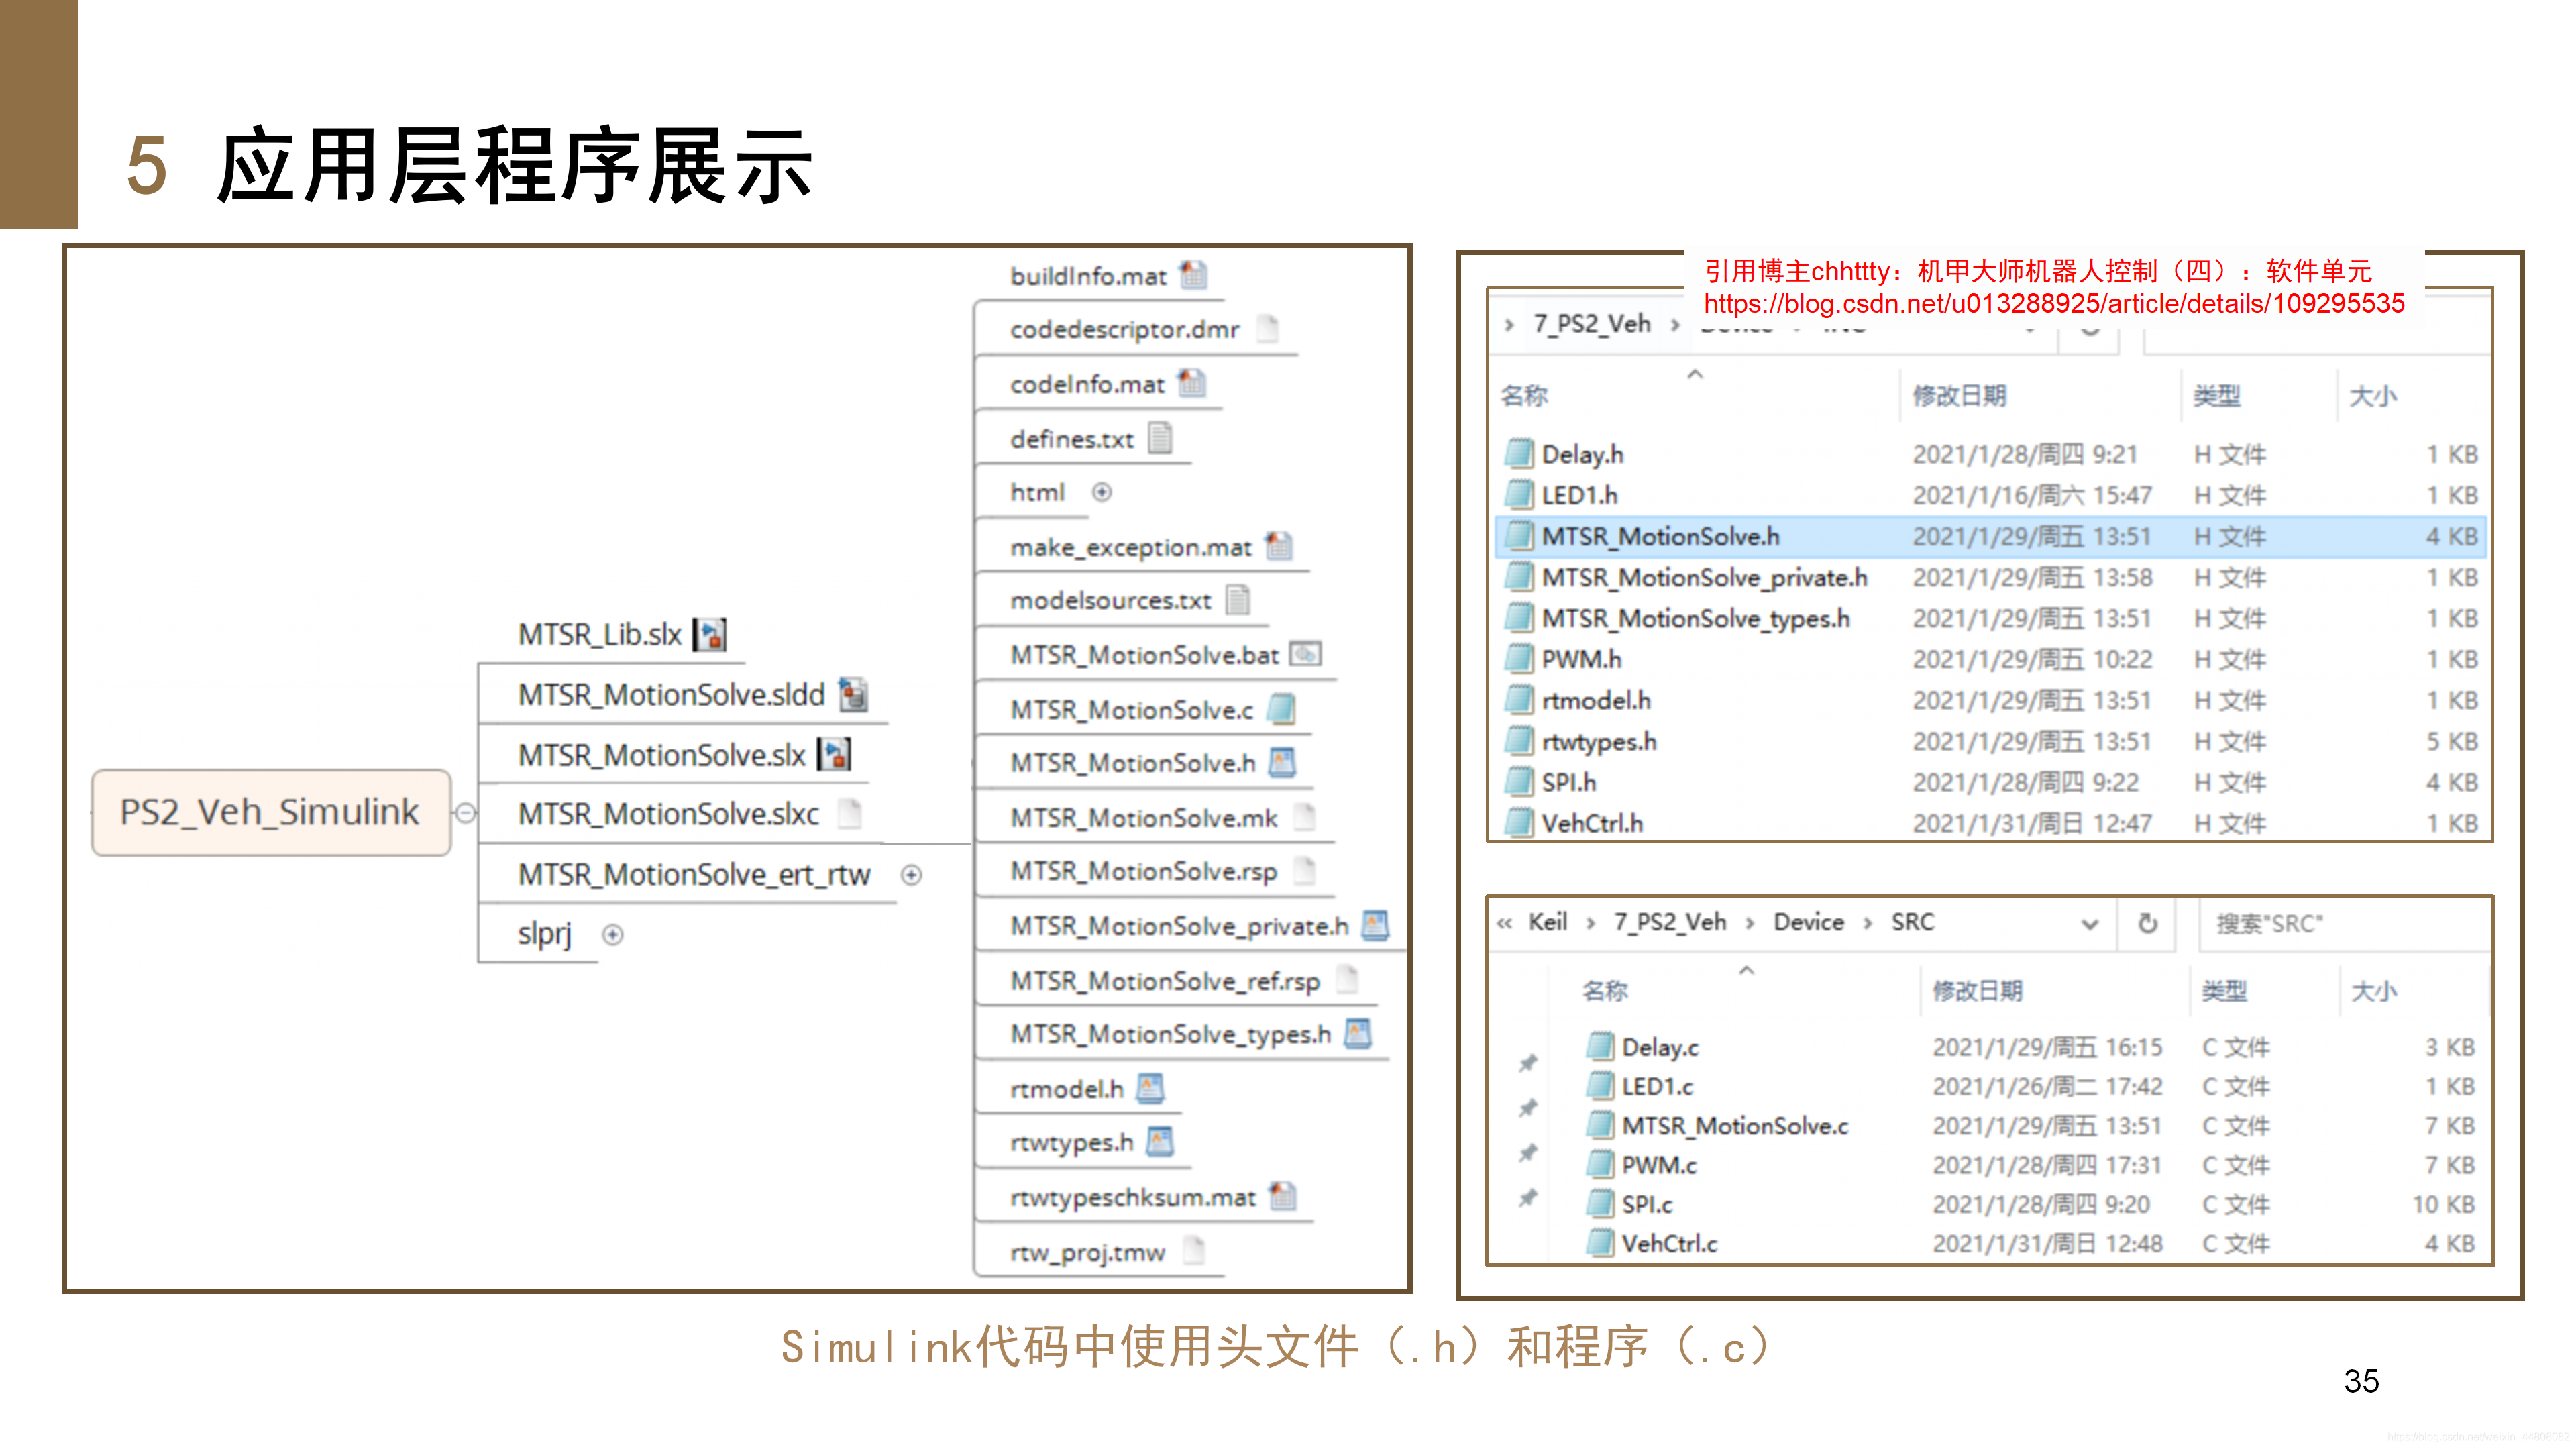Viewport: 2576px width, 1449px height.
Task: Click 7_PS2_Veh in upper explorer breadcrumb
Action: coord(1592,324)
